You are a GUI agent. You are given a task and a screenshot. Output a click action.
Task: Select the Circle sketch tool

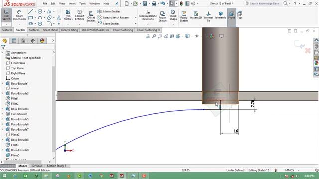pos(40,12)
